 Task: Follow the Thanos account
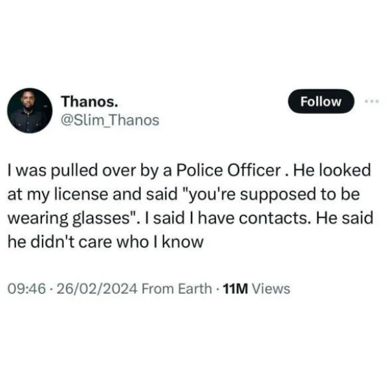321,102
